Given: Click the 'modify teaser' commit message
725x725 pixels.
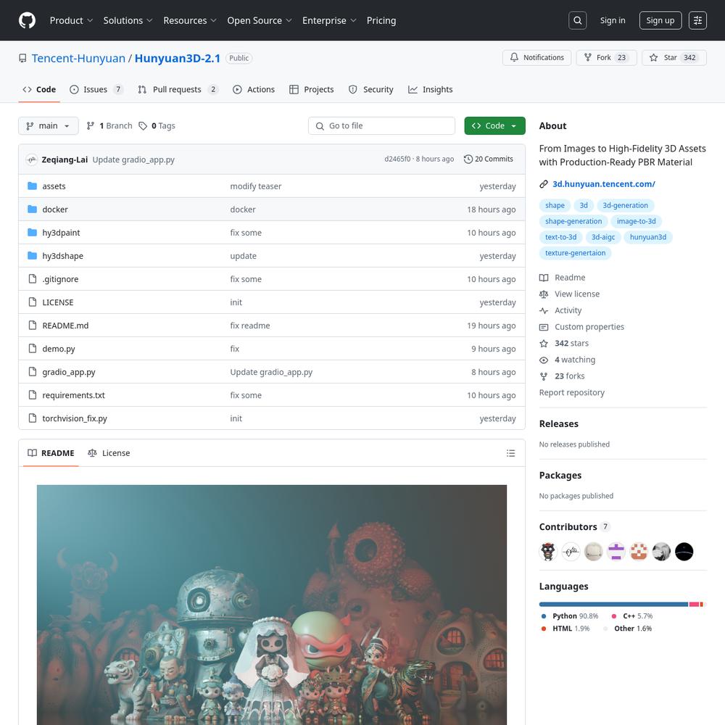Looking at the screenshot, I should tap(256, 186).
